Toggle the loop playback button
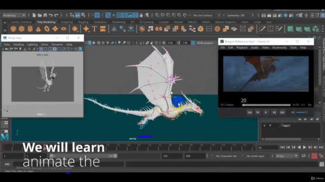This screenshot has height=182, width=325. pos(304,156)
